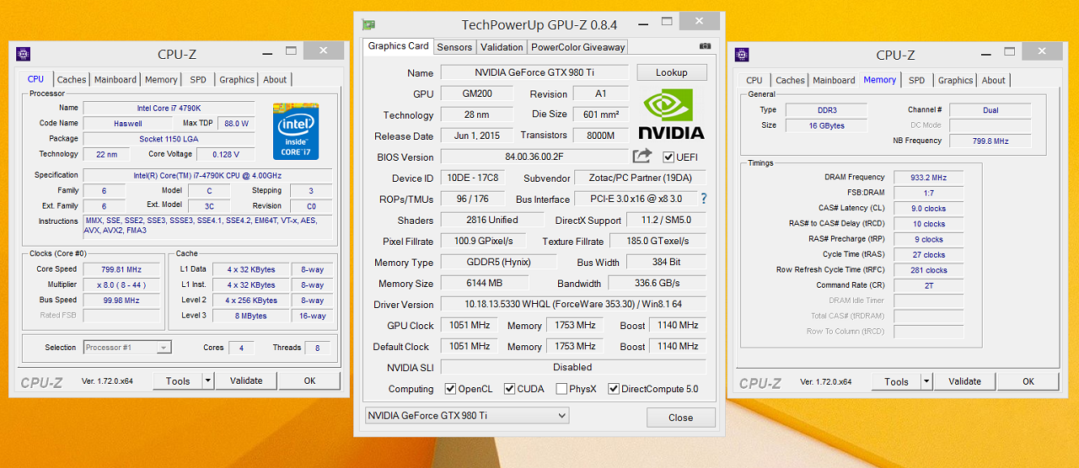This screenshot has width=1079, height=468.
Task: Select Graphics Card tab in GPU-Z
Action: pyautogui.click(x=399, y=46)
